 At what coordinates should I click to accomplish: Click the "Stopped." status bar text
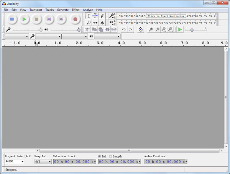(11, 170)
